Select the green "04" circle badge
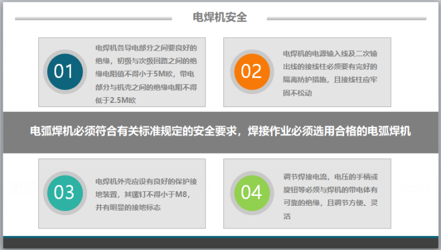This screenshot has width=441, height=250. coord(251,192)
